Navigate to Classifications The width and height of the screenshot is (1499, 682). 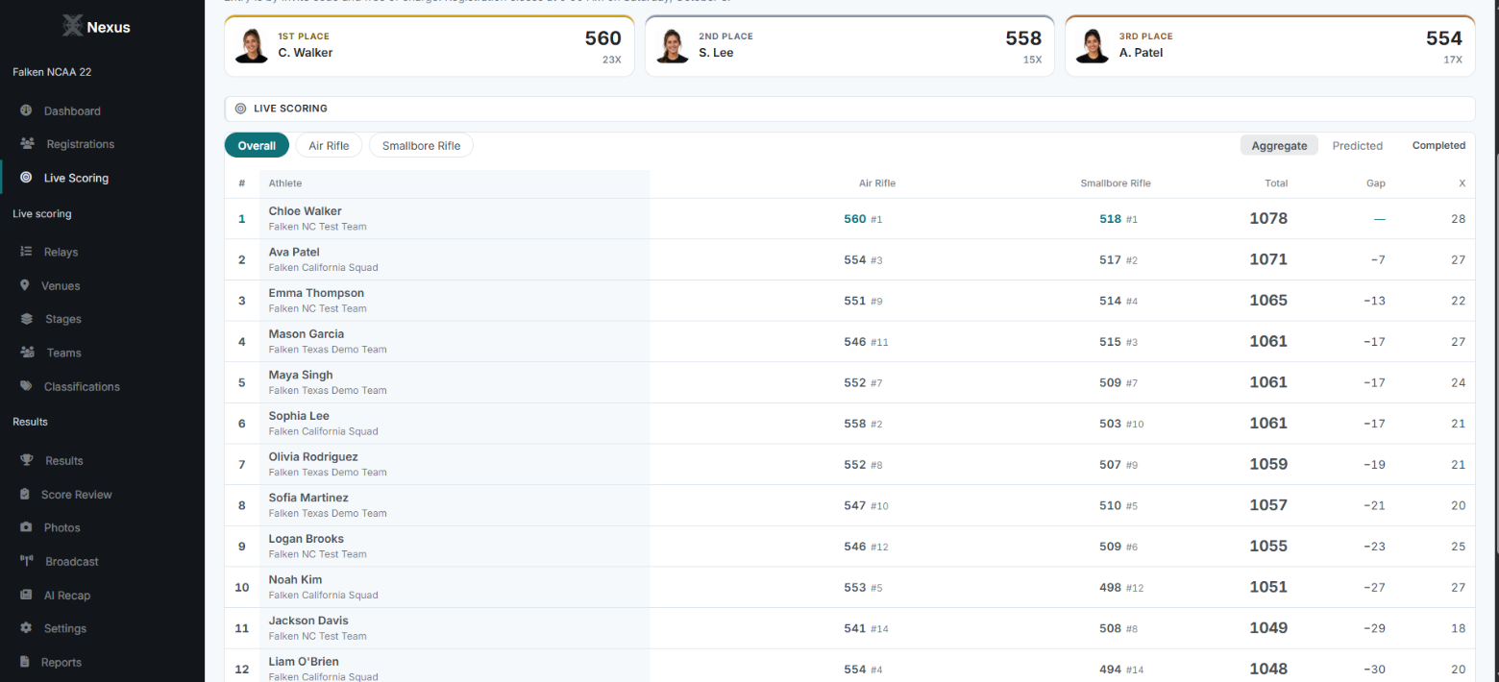point(82,386)
